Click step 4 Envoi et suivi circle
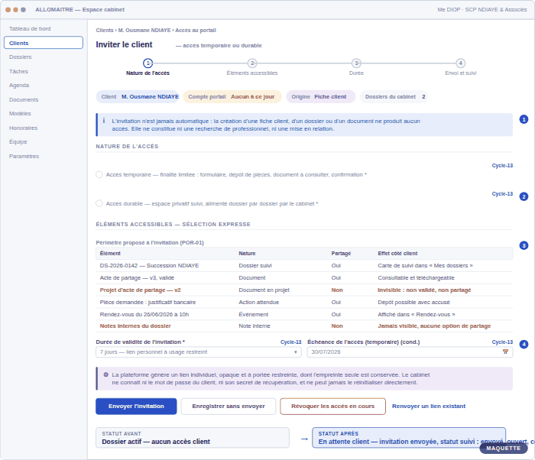This screenshot has width=535, height=460. point(461,63)
